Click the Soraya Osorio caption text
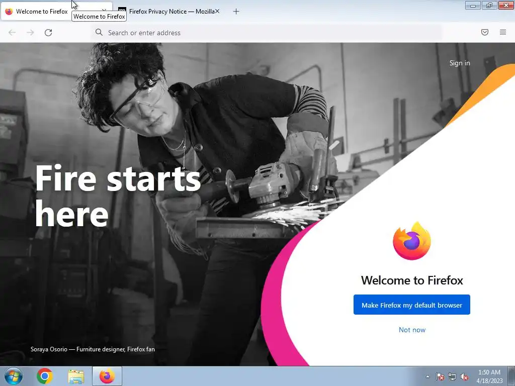515x386 pixels. pos(93,349)
